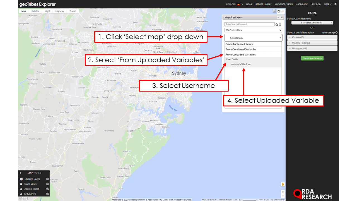The image size is (357, 201).
Task: Click the geoTribes Explorer logo
Action: pos(37,4)
